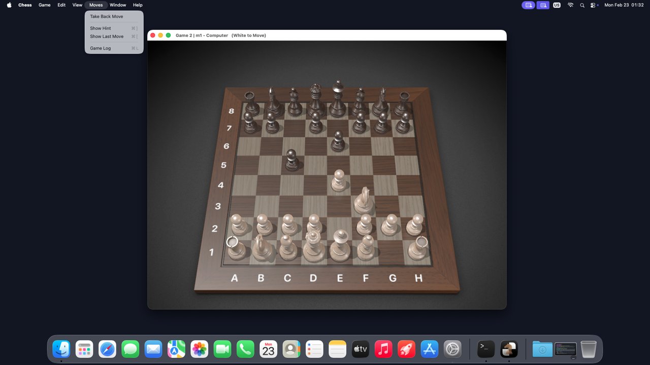Toggle Control Center in menu bar
Viewport: 650px width, 365px height.
[x=593, y=5]
